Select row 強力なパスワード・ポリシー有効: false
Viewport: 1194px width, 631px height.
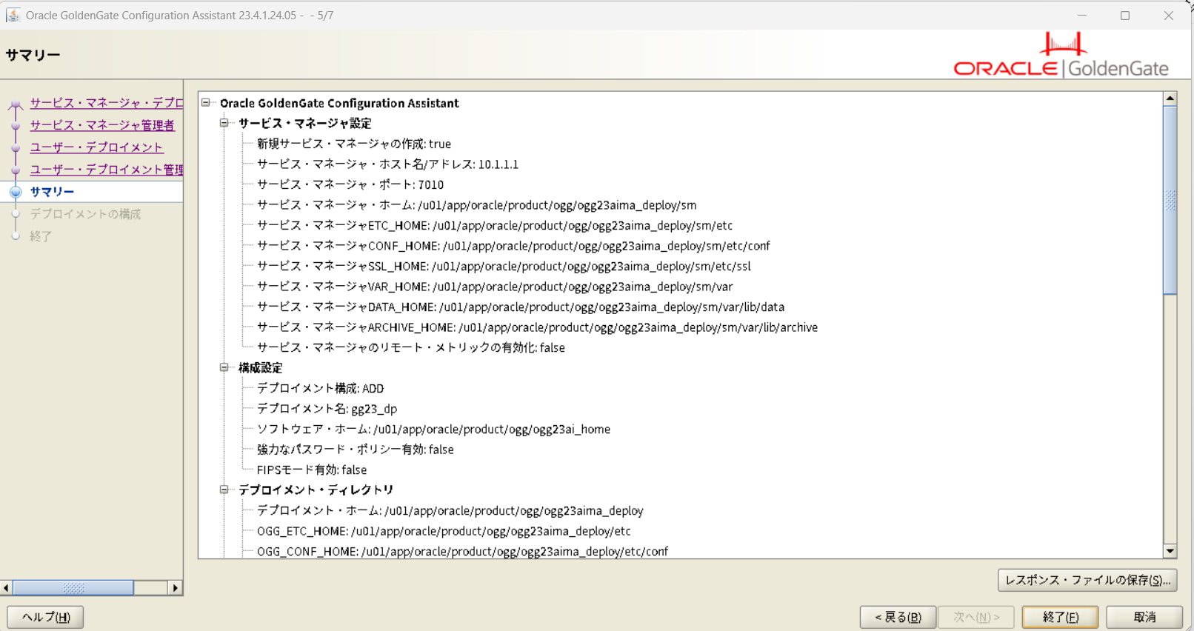[x=356, y=450]
